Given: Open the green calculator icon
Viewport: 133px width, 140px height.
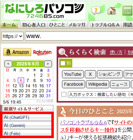Looking at the screenshot, I should click(127, 11).
